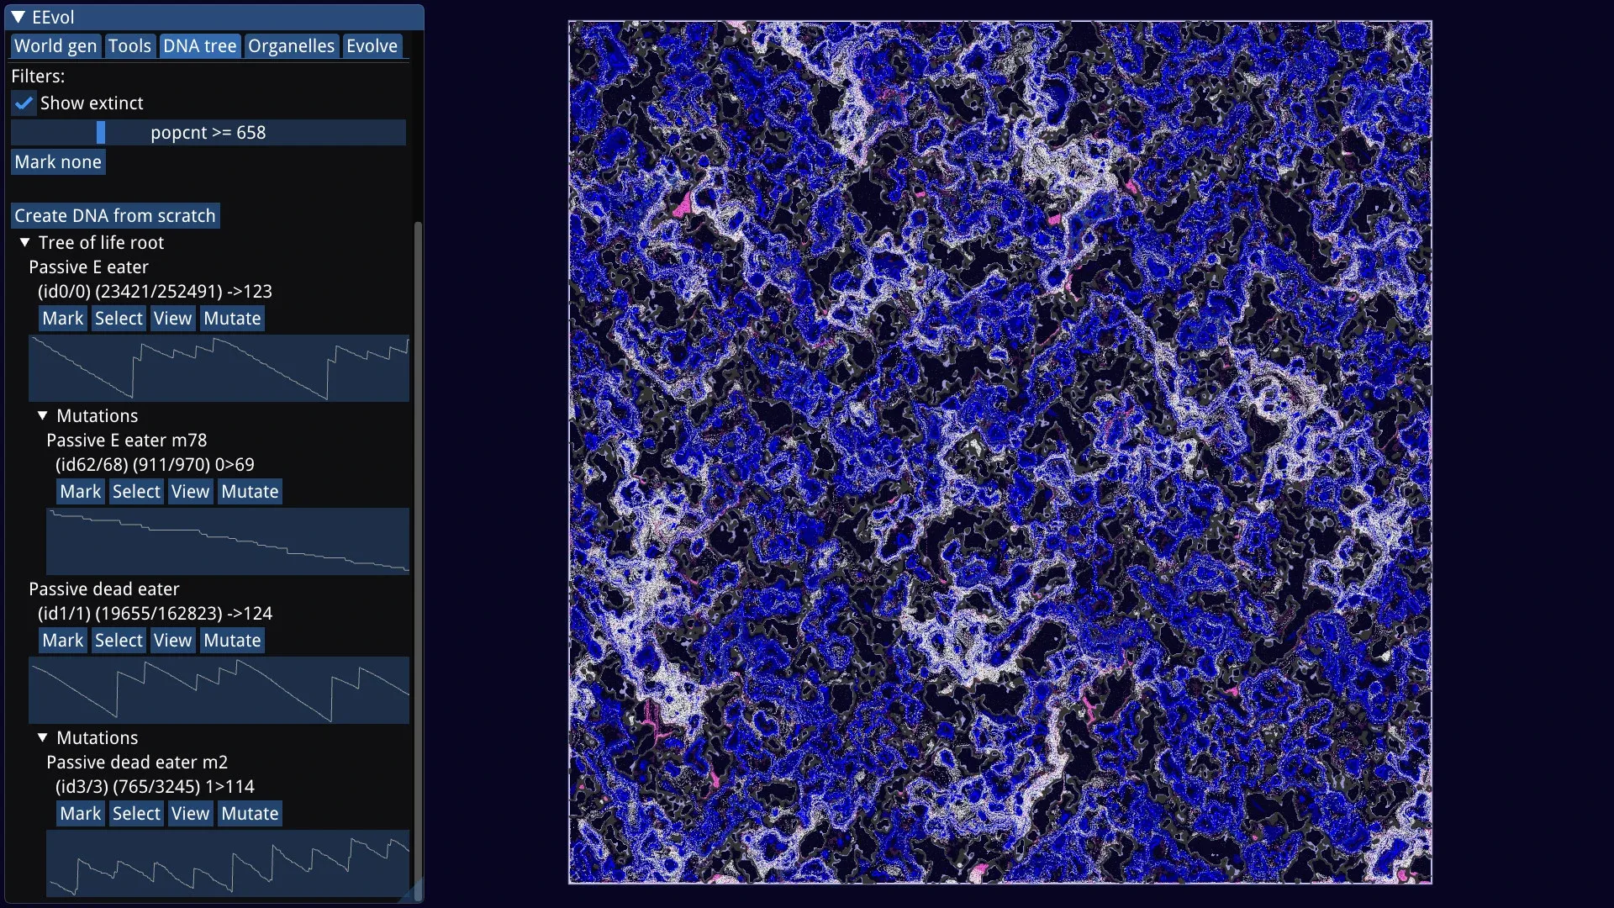This screenshot has height=908, width=1614.
Task: Click Create DNA from scratch
Action: click(x=115, y=216)
